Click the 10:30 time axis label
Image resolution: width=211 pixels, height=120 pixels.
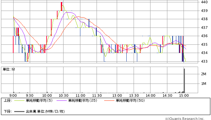pos(63,95)
